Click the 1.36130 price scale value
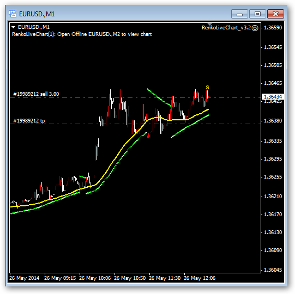The image size is (295, 294). click(x=273, y=232)
